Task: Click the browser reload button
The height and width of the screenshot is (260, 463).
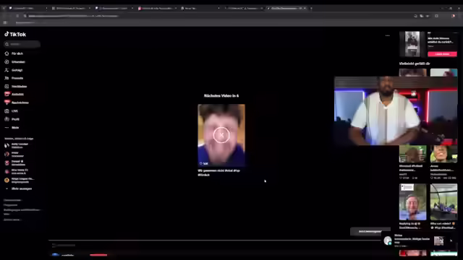Action: click(17, 16)
